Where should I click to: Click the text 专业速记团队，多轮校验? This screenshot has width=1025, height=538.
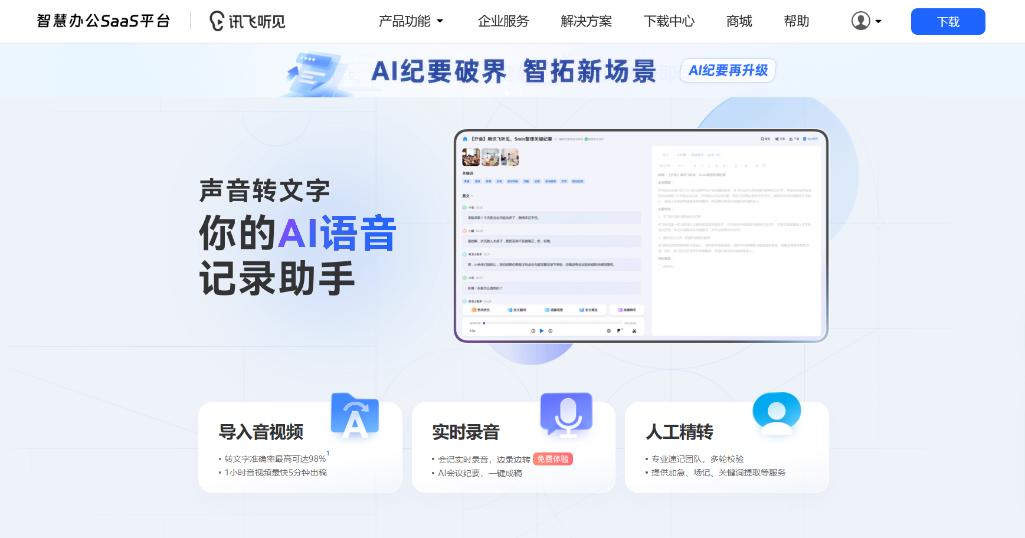click(x=697, y=459)
